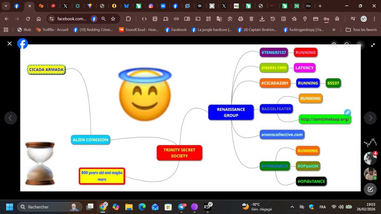This screenshot has height=214, width=381.
Task: Open the new message compose icon
Action: [x=370, y=189]
